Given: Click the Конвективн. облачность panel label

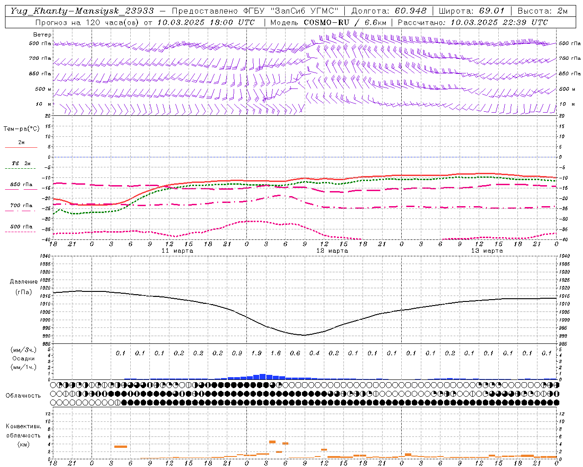Looking at the screenshot, I should (23, 431).
